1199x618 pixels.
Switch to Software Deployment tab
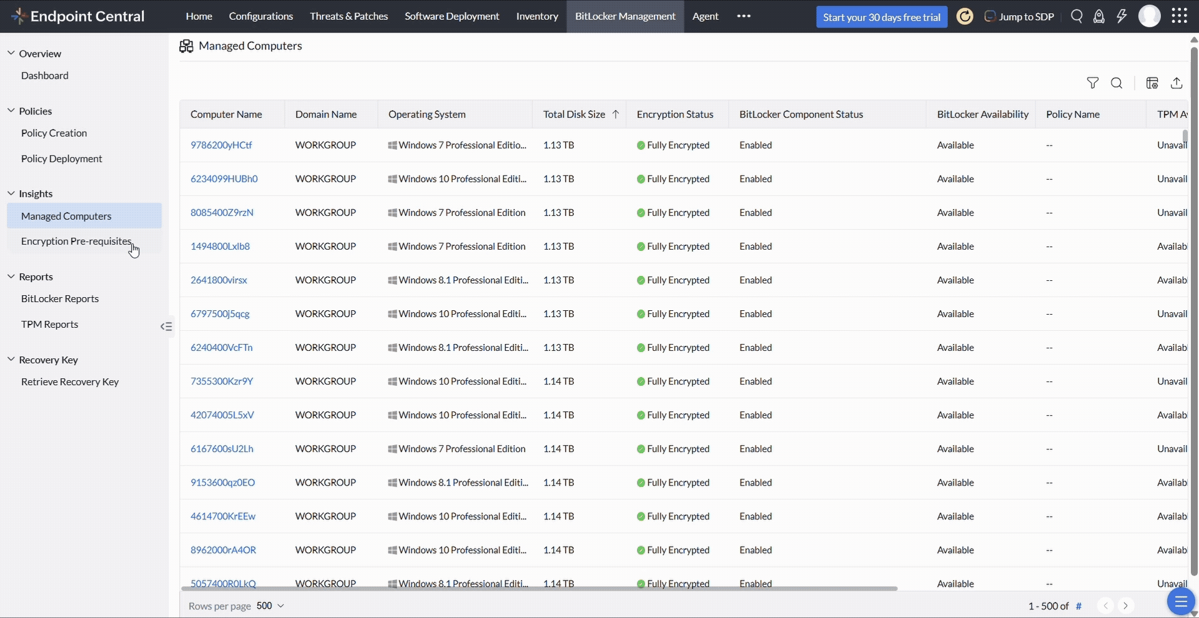(452, 16)
